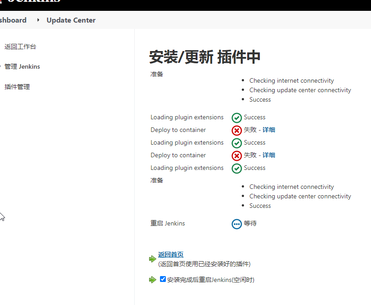Click green arrow icon beside restart checkbox
Image resolution: width=371 pixels, height=305 pixels.
[x=153, y=280]
